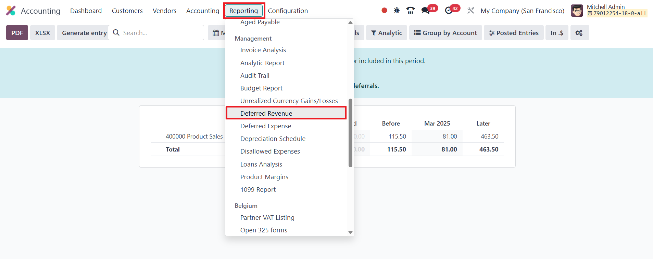Image resolution: width=653 pixels, height=259 pixels.
Task: Open Loans Analysis report
Action: click(x=261, y=164)
